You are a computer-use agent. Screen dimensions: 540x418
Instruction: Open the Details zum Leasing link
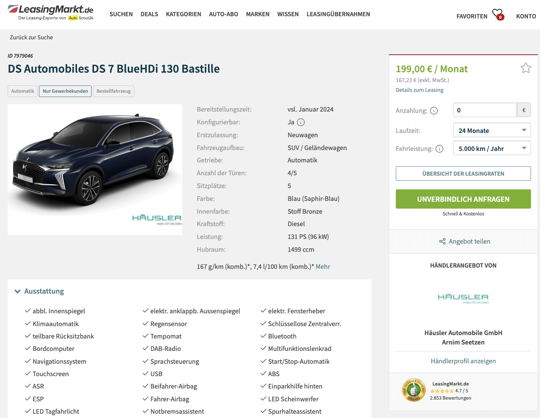click(x=419, y=90)
